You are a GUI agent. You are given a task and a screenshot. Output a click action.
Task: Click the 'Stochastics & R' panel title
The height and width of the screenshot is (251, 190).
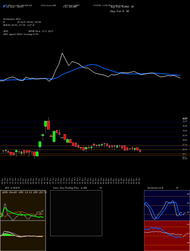(x=155, y=188)
